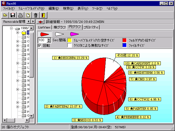
Task: Click the blue ファイルサイズ color swatch
Action: click(x=124, y=45)
